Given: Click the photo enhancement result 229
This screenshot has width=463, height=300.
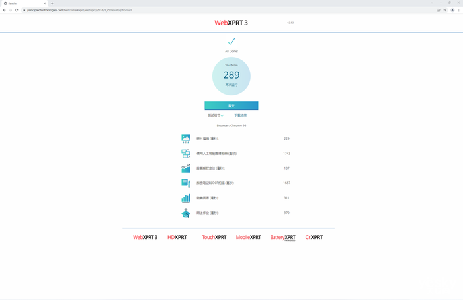Looking at the screenshot, I should point(286,138).
